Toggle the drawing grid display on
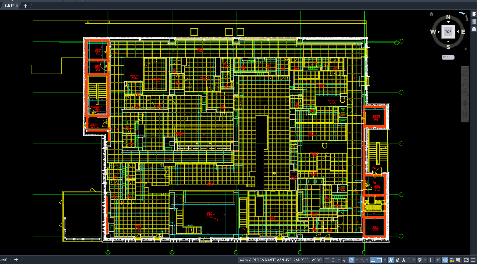 327,260
